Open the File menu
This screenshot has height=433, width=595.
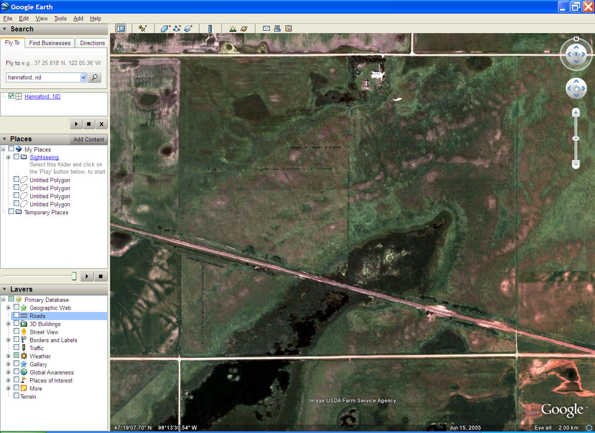click(x=8, y=18)
